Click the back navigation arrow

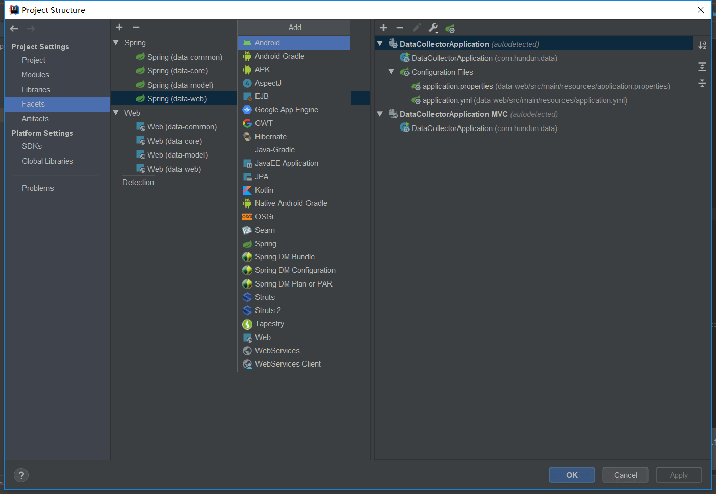[x=14, y=29]
